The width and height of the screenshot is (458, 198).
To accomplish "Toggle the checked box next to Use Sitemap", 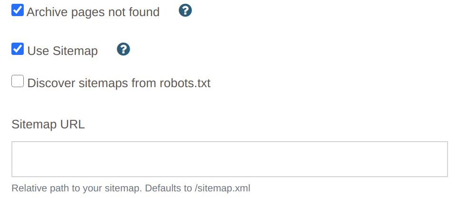I will pyautogui.click(x=18, y=49).
